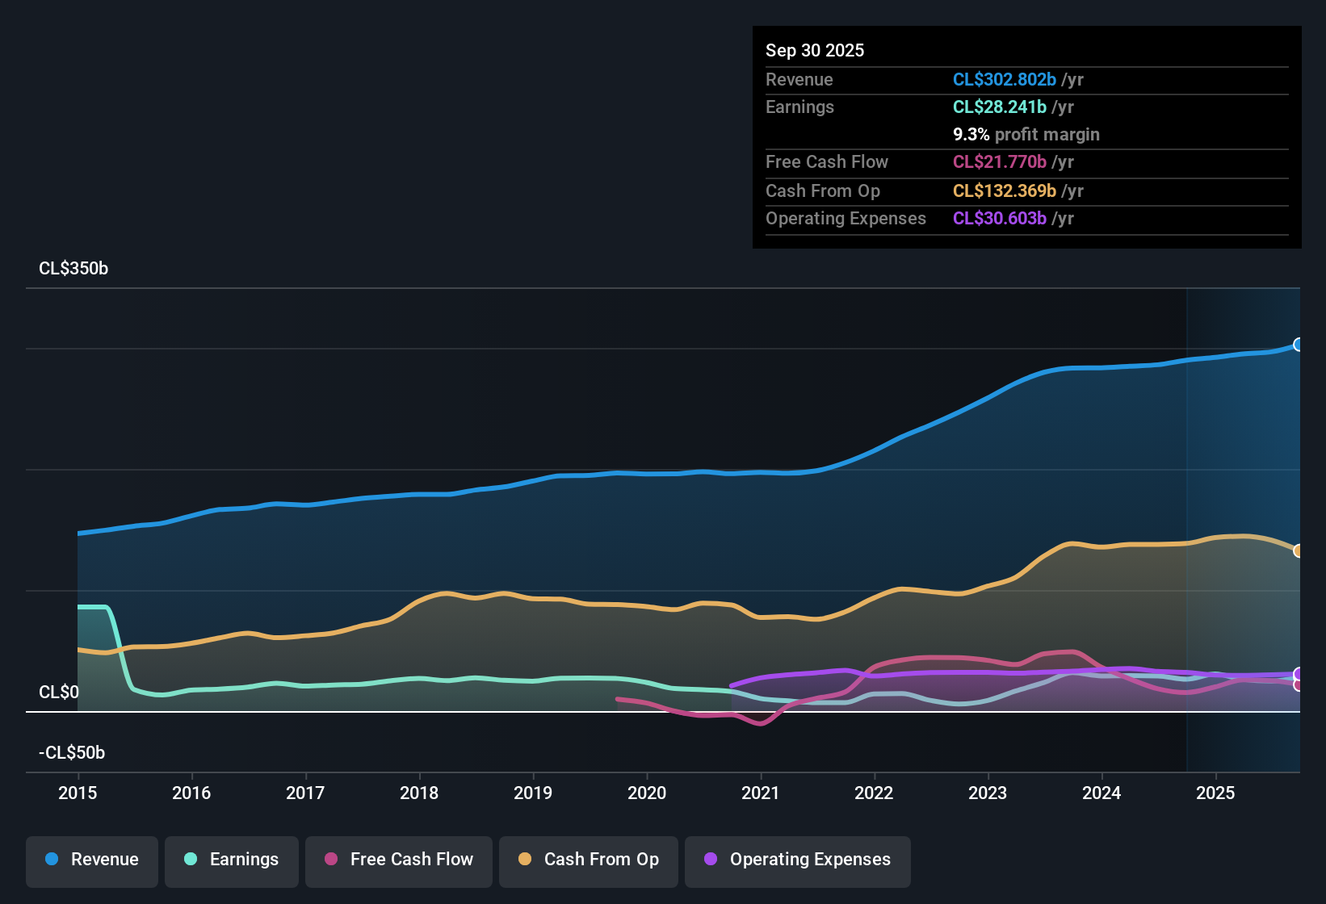Click the blue Revenue legend dot
Image resolution: width=1326 pixels, height=904 pixels.
52,860
